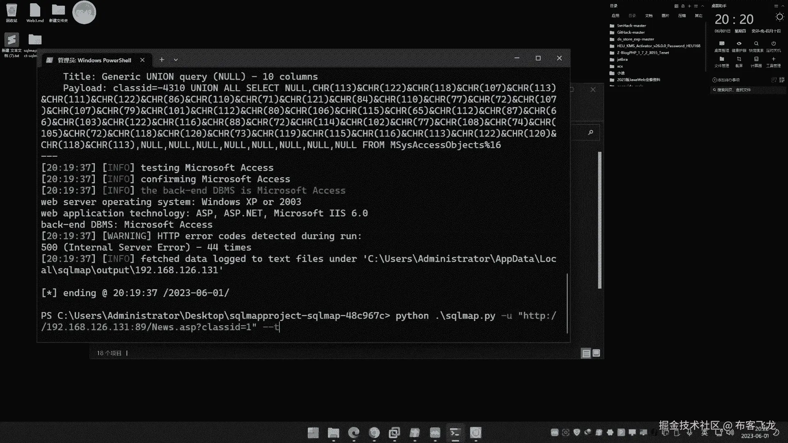The height and width of the screenshot is (443, 788).
Task: Open Edge browser from taskbar
Action: [x=353, y=433]
